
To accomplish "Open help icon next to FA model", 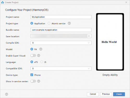I will 41,49.
